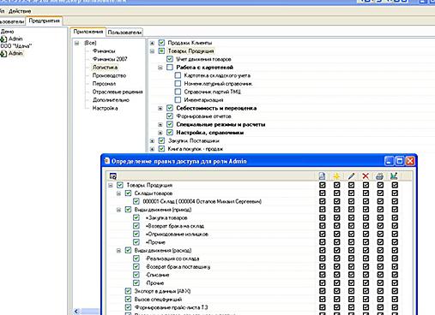Collapse Виды движения (приход) in the dialog
Image resolution: width=435 pixels, height=315 pixels.
point(118,210)
